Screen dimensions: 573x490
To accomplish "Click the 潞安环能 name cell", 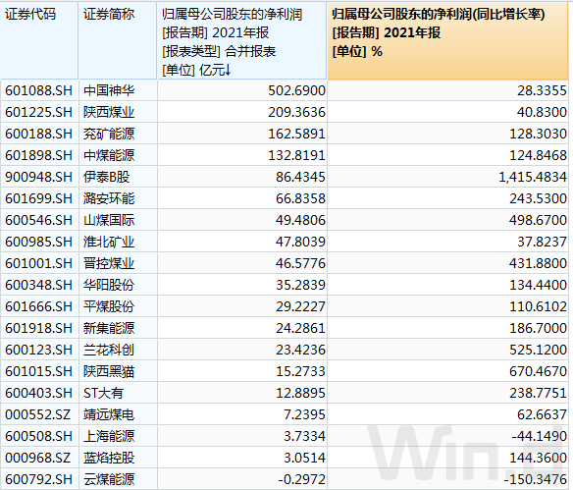I will (x=109, y=198).
